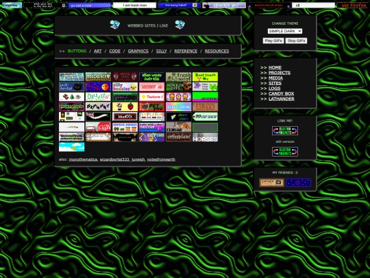Visit the "coffeeplant" button

[x=178, y=137]
